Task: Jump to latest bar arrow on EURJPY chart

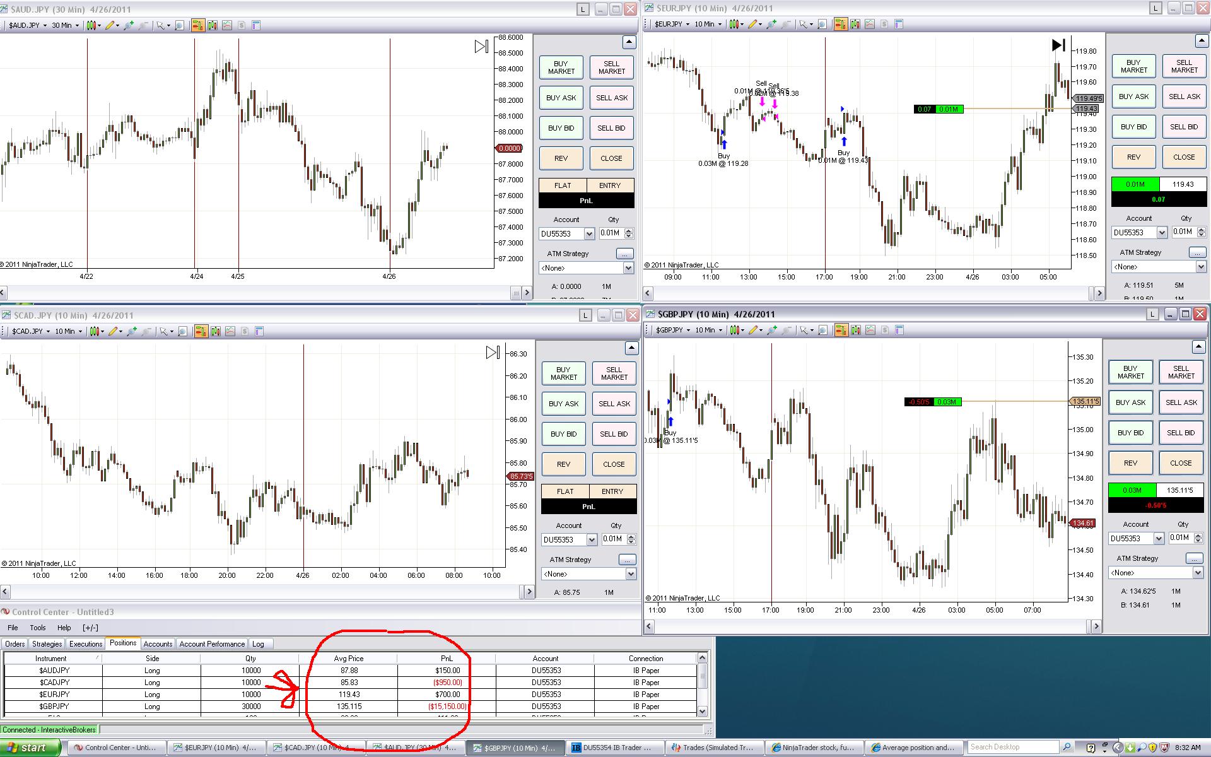Action: pyautogui.click(x=1058, y=45)
